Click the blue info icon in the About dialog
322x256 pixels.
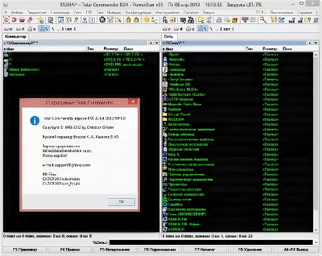coord(35,120)
